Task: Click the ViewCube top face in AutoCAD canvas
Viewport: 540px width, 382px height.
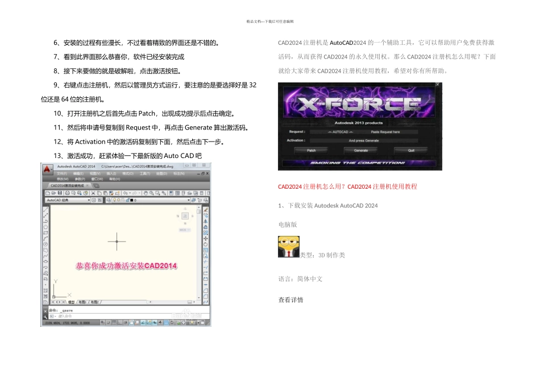Action: (185, 216)
